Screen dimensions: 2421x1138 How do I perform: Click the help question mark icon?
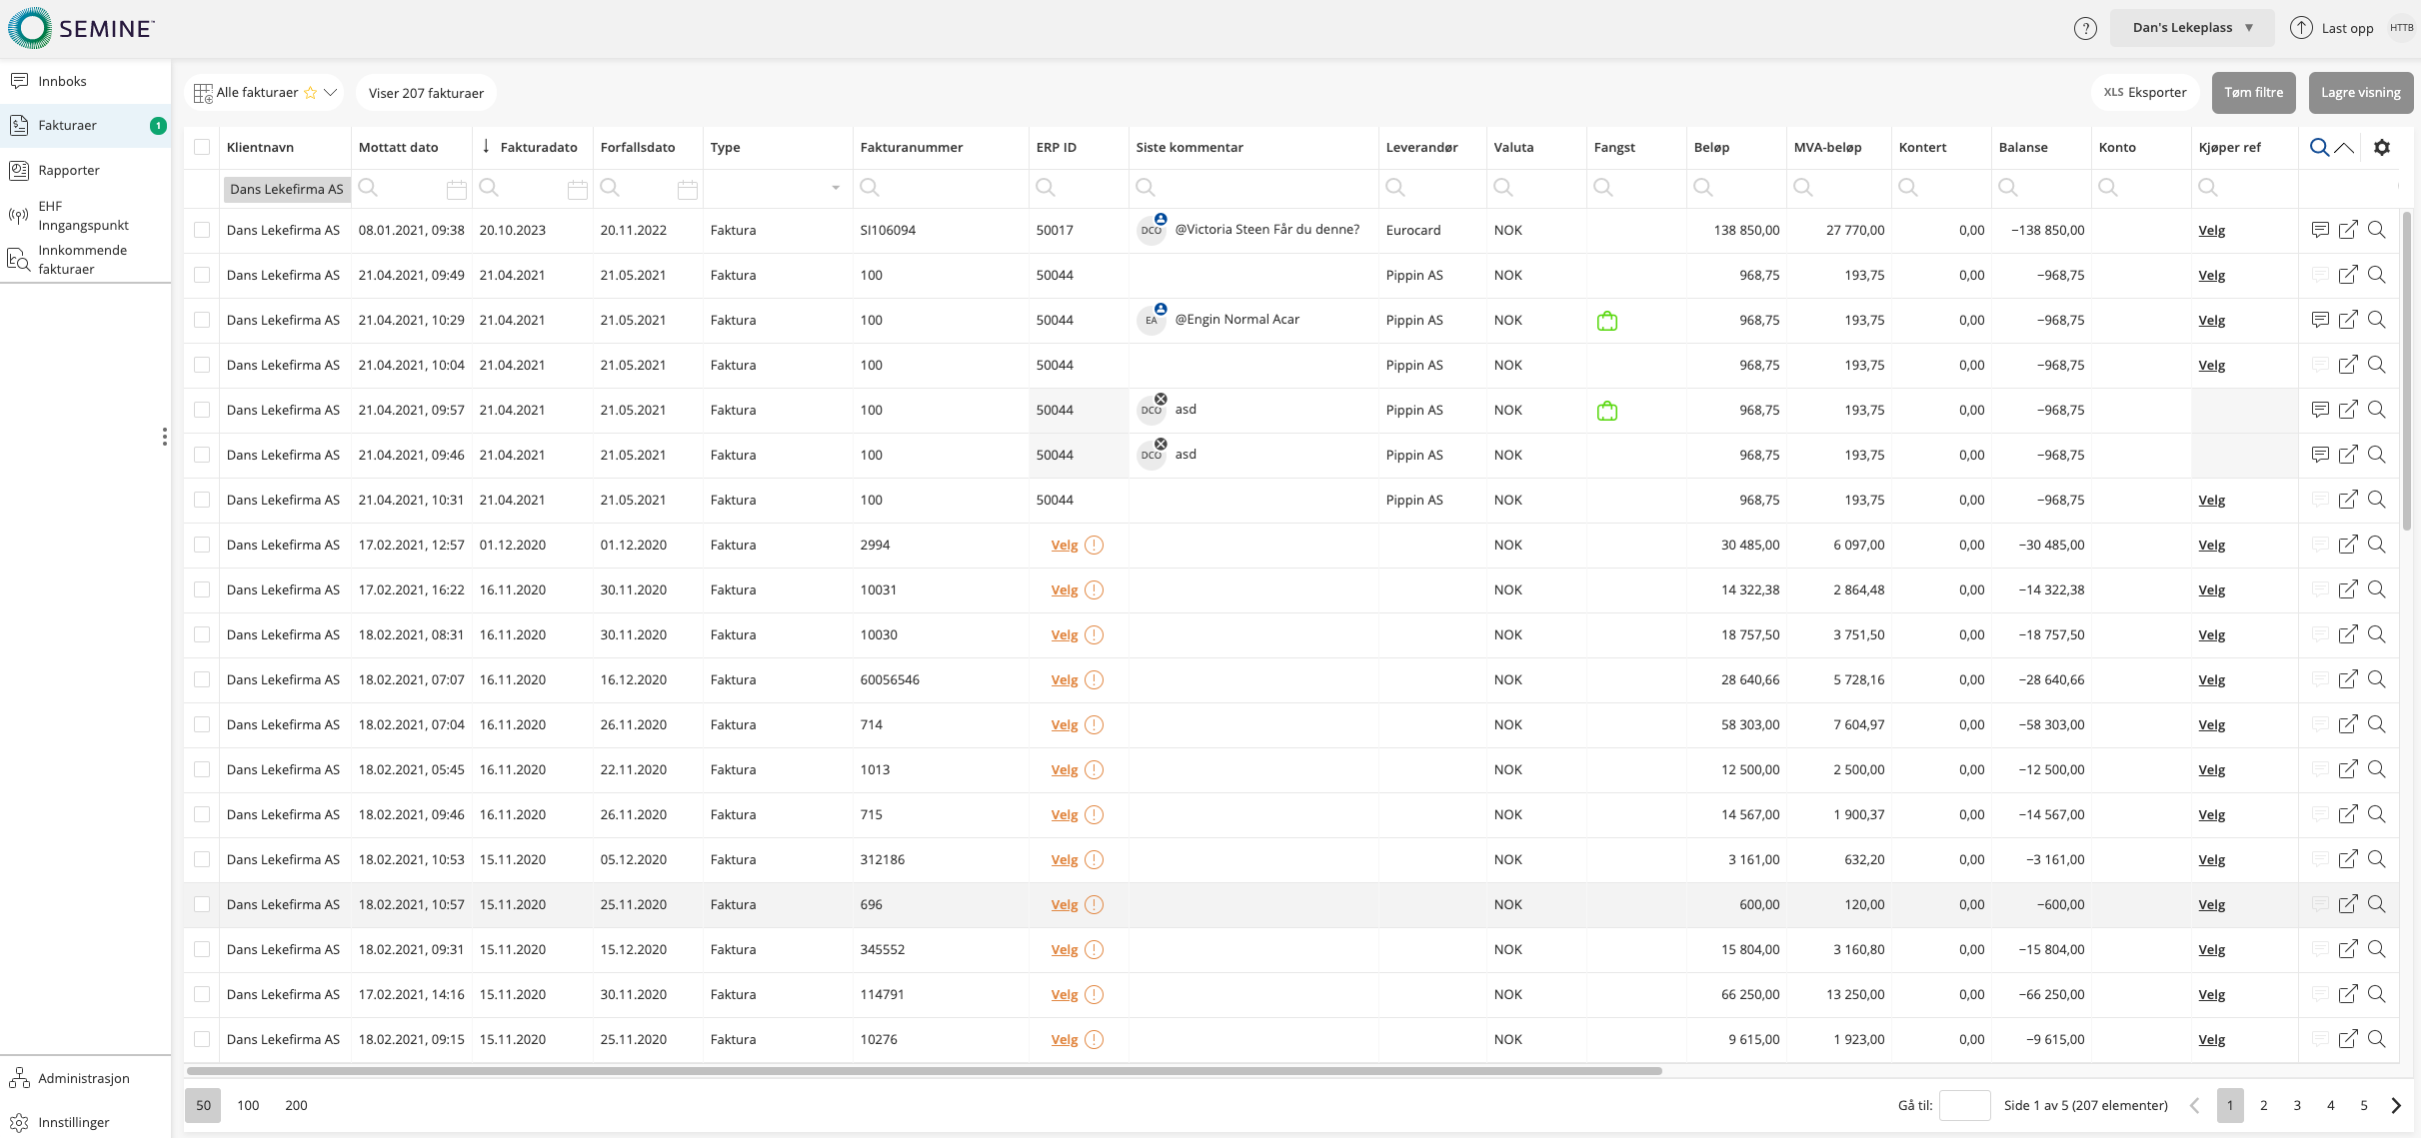2085,29
